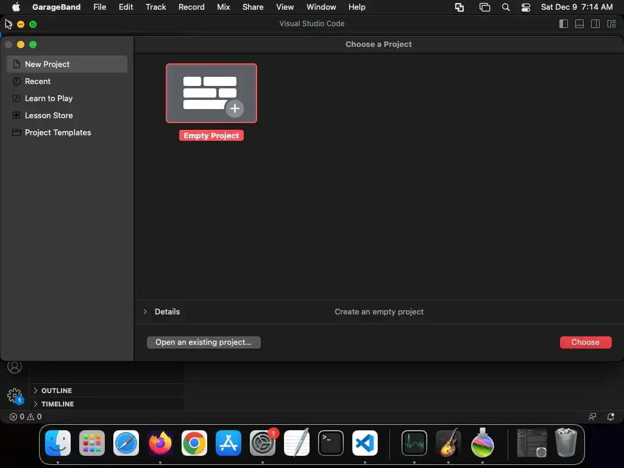Open the GarageBand menu
Viewport: 624px width, 468px height.
pyautogui.click(x=56, y=7)
